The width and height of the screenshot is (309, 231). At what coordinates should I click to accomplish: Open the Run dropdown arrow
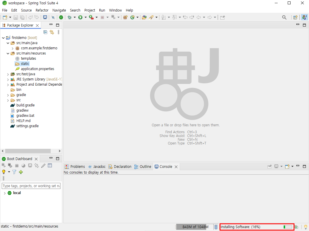86,17
